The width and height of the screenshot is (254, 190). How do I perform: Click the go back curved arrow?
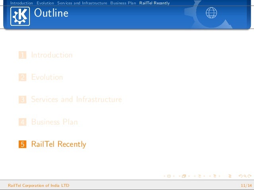[x=241, y=176]
